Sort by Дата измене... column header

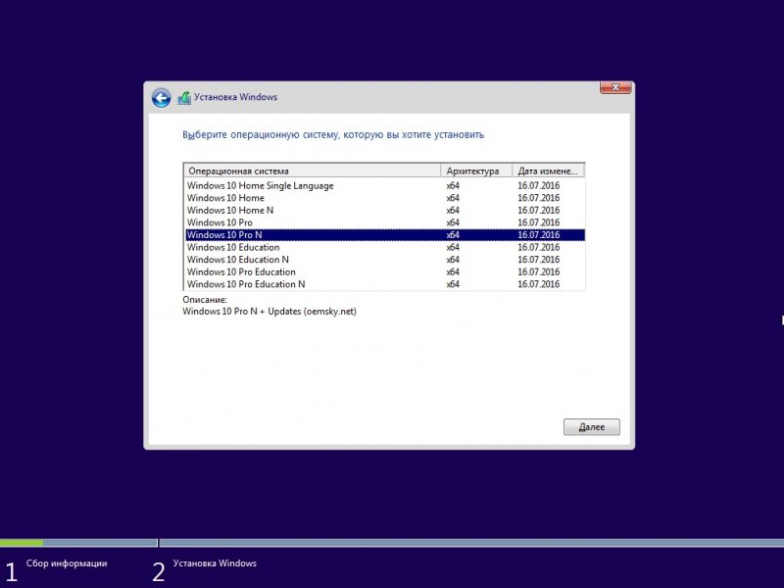click(x=549, y=171)
